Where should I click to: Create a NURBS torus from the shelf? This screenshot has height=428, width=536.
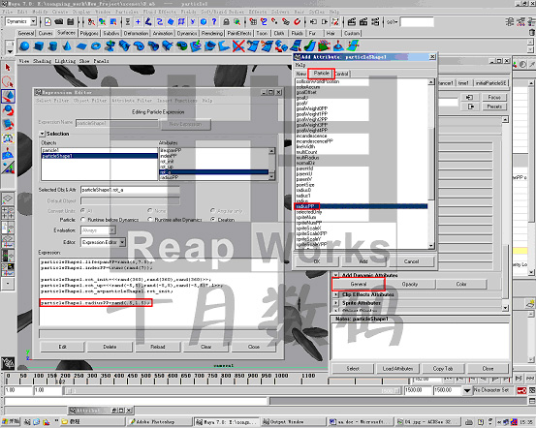[96, 46]
